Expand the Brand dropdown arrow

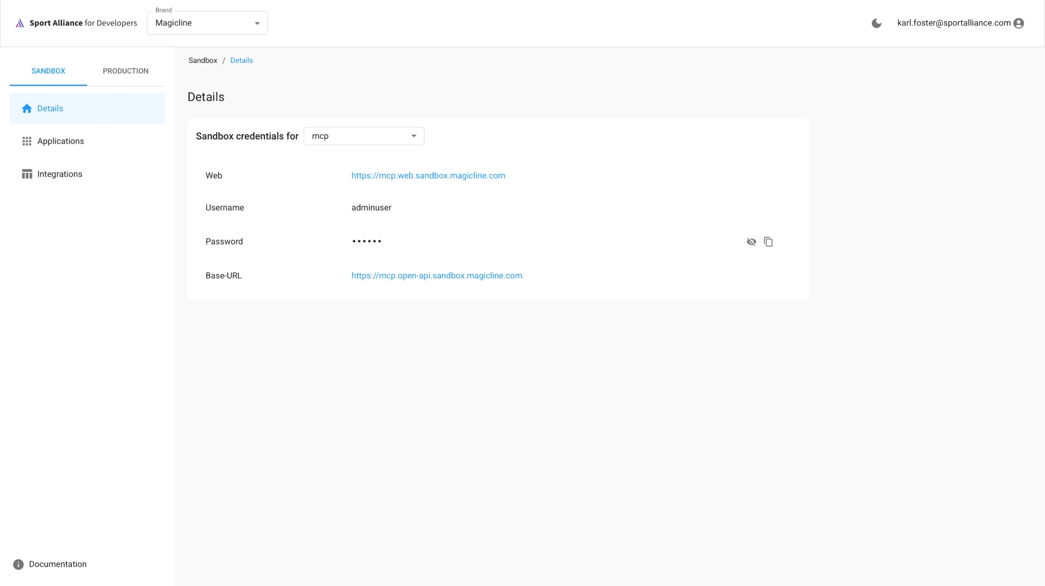(x=257, y=24)
